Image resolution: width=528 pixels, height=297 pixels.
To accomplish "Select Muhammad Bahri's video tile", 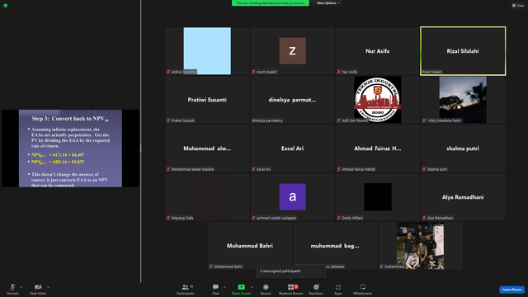I will pos(250,246).
